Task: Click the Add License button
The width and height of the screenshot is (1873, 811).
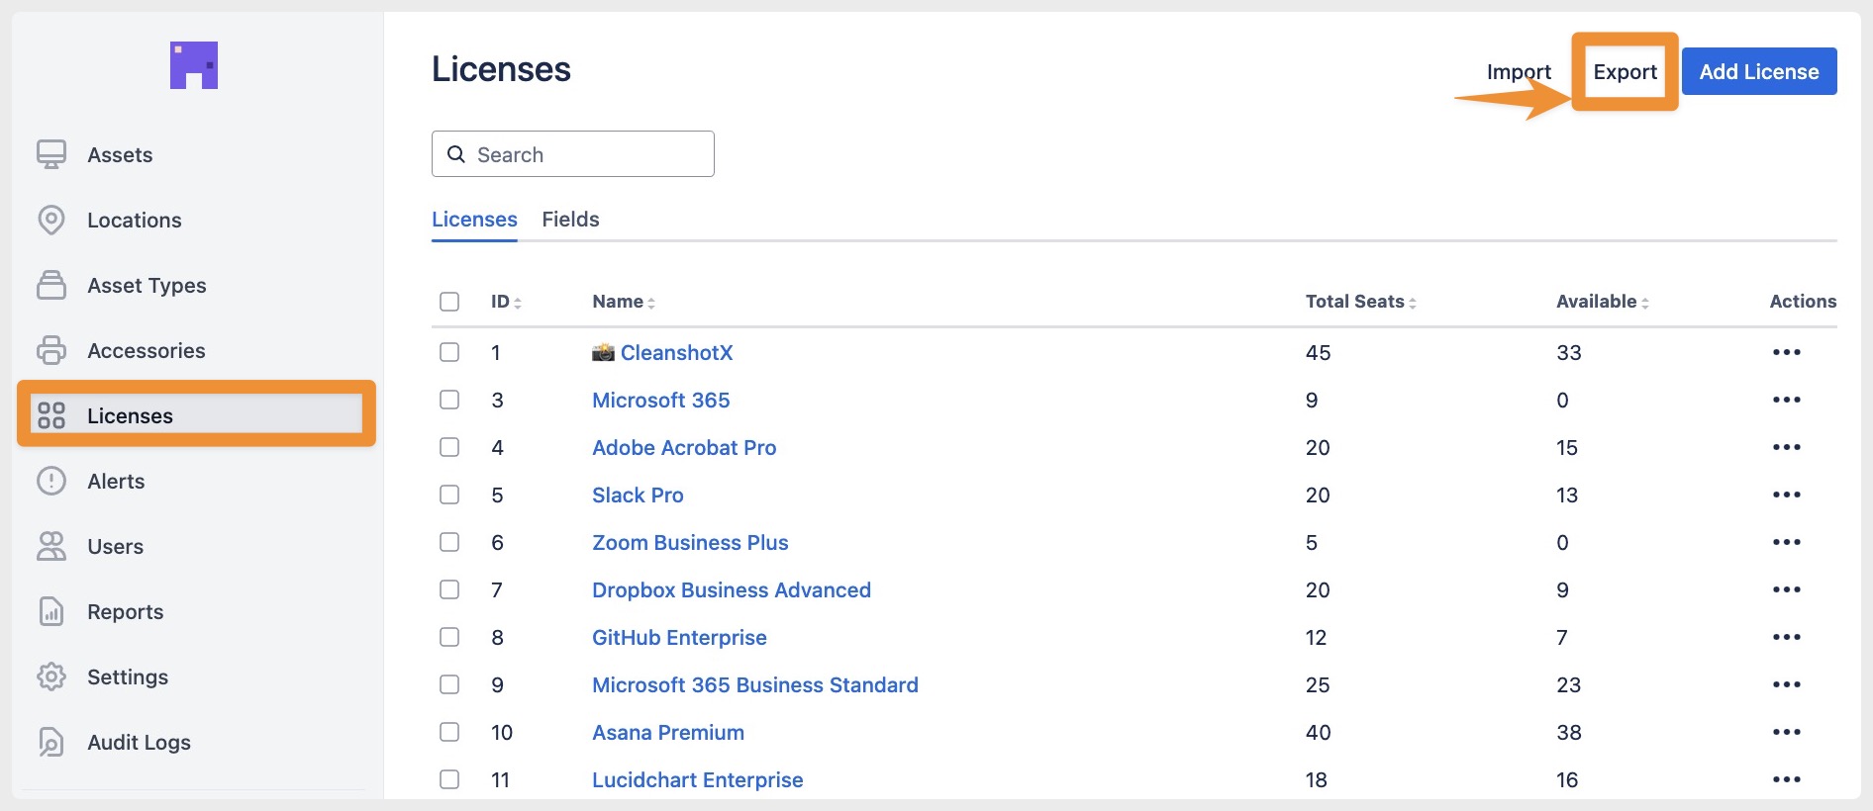Action: pyautogui.click(x=1759, y=71)
